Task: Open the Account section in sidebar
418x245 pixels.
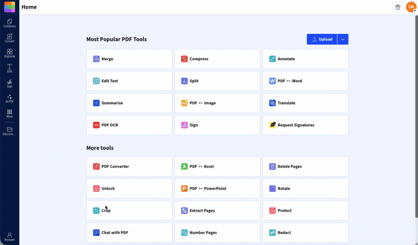Action: pyautogui.click(x=10, y=236)
